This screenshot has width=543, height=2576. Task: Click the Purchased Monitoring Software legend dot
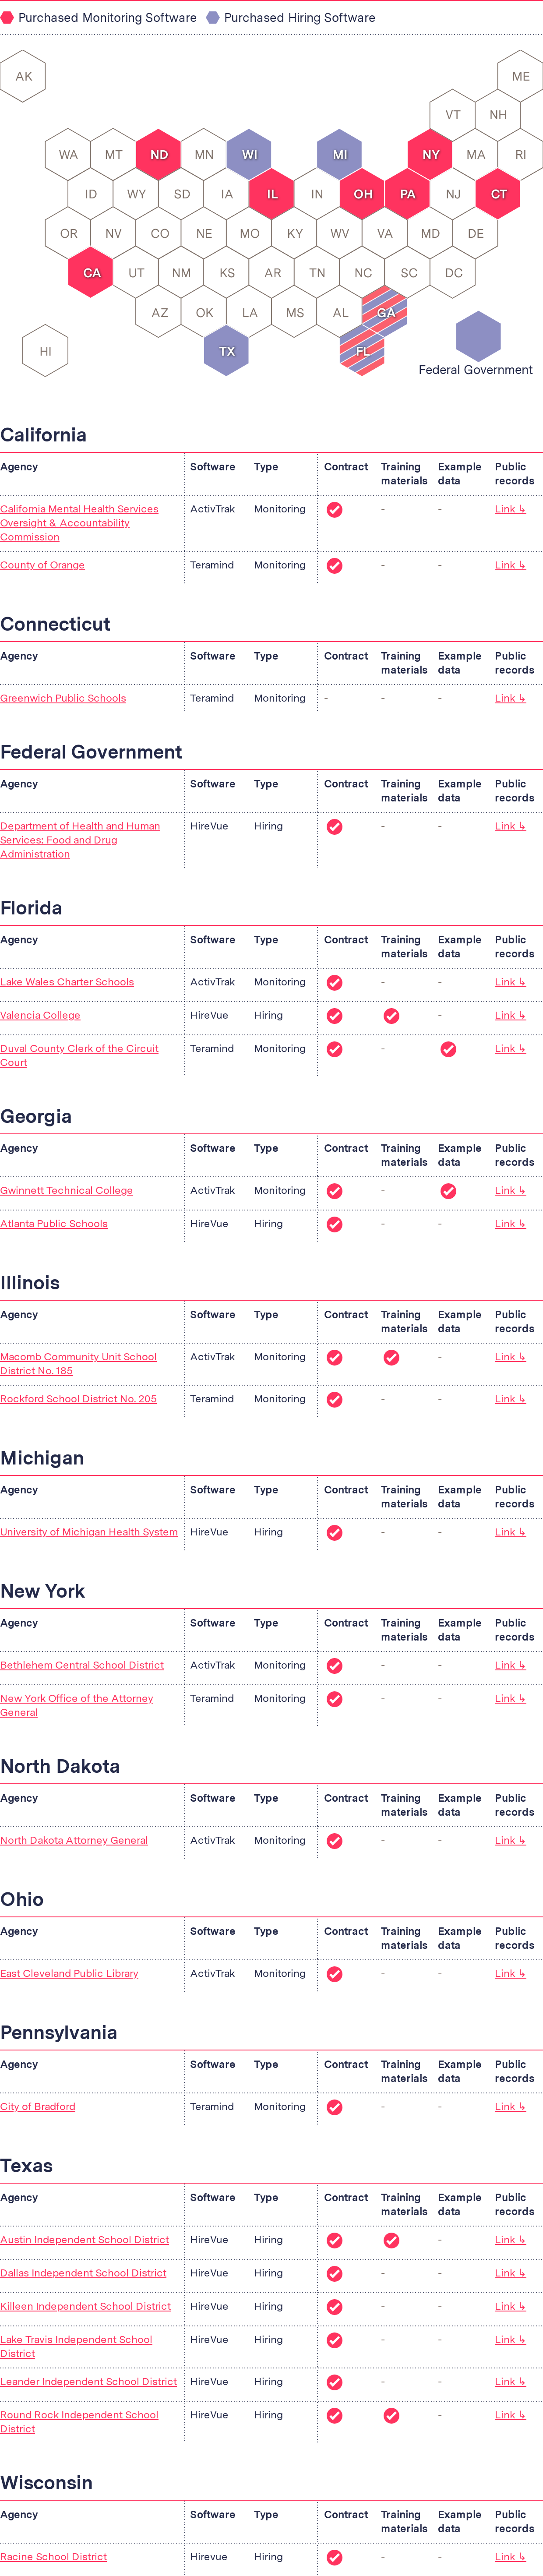tap(8, 17)
